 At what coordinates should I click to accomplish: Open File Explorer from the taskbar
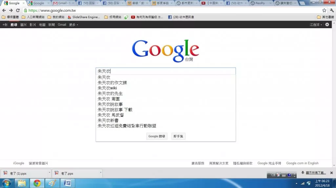click(22, 183)
